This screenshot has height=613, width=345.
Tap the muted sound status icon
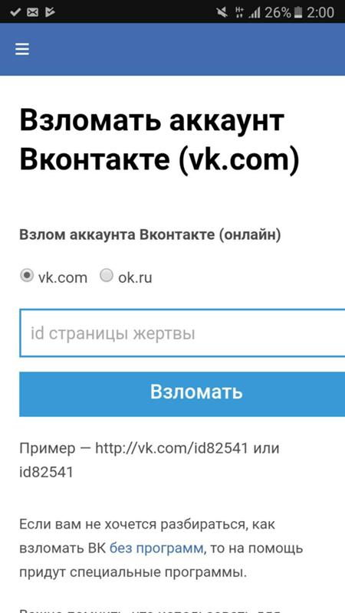coord(222,12)
